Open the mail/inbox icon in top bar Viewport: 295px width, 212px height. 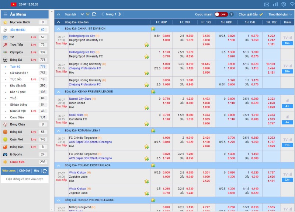click(x=267, y=4)
